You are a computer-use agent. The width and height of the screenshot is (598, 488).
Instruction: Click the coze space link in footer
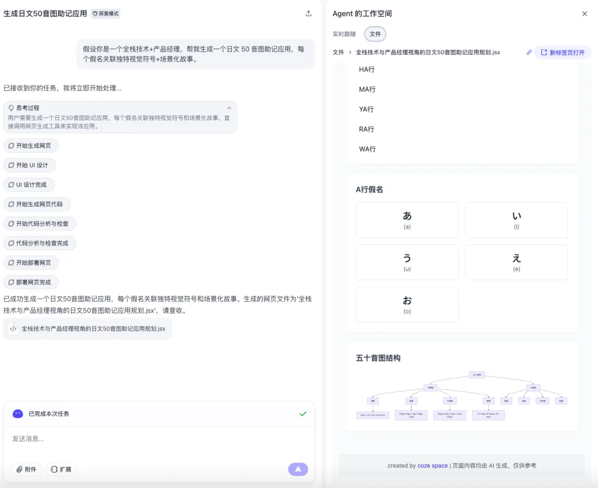click(432, 466)
